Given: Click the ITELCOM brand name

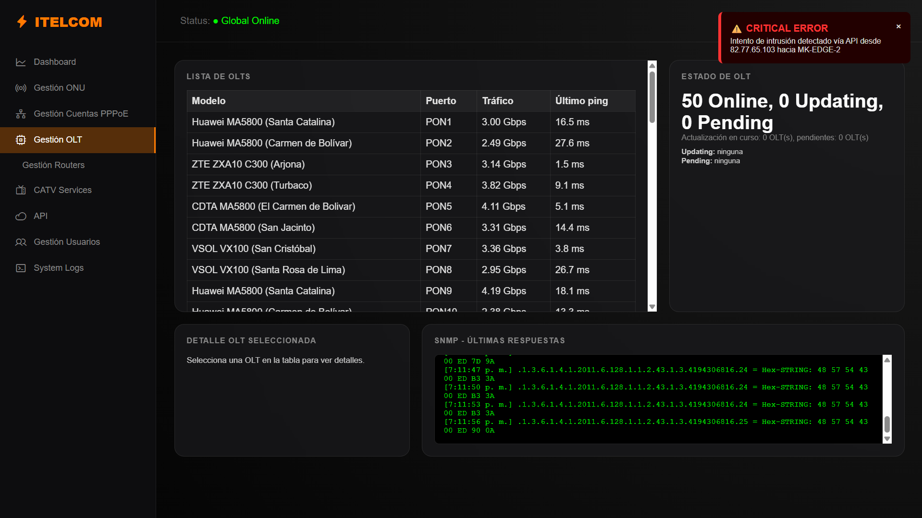Looking at the screenshot, I should tap(68, 22).
